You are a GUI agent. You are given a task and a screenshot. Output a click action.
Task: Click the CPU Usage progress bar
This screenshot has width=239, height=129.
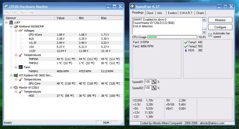pyautogui.click(x=172, y=37)
